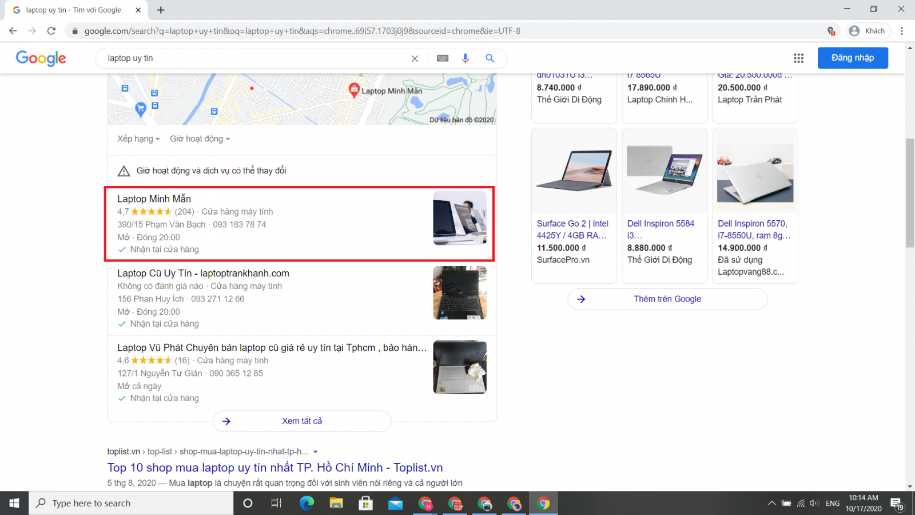Viewport: 915px width, 515px height.
Task: Click the map preview area
Action: pos(301,99)
